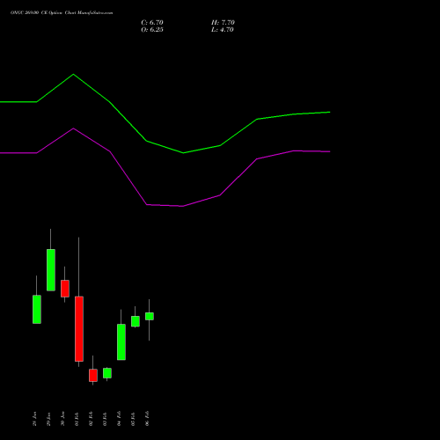440x440 pixels.
Task: Select the 28 Jan date label
Action: tap(34, 419)
